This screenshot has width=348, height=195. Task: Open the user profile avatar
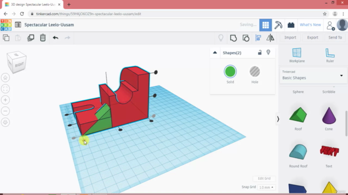coord(342,25)
